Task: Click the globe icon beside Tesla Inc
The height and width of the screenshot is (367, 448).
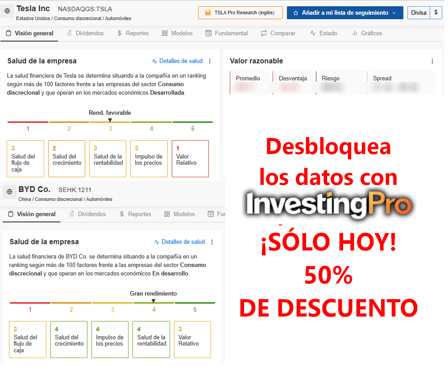Action: click(8, 11)
